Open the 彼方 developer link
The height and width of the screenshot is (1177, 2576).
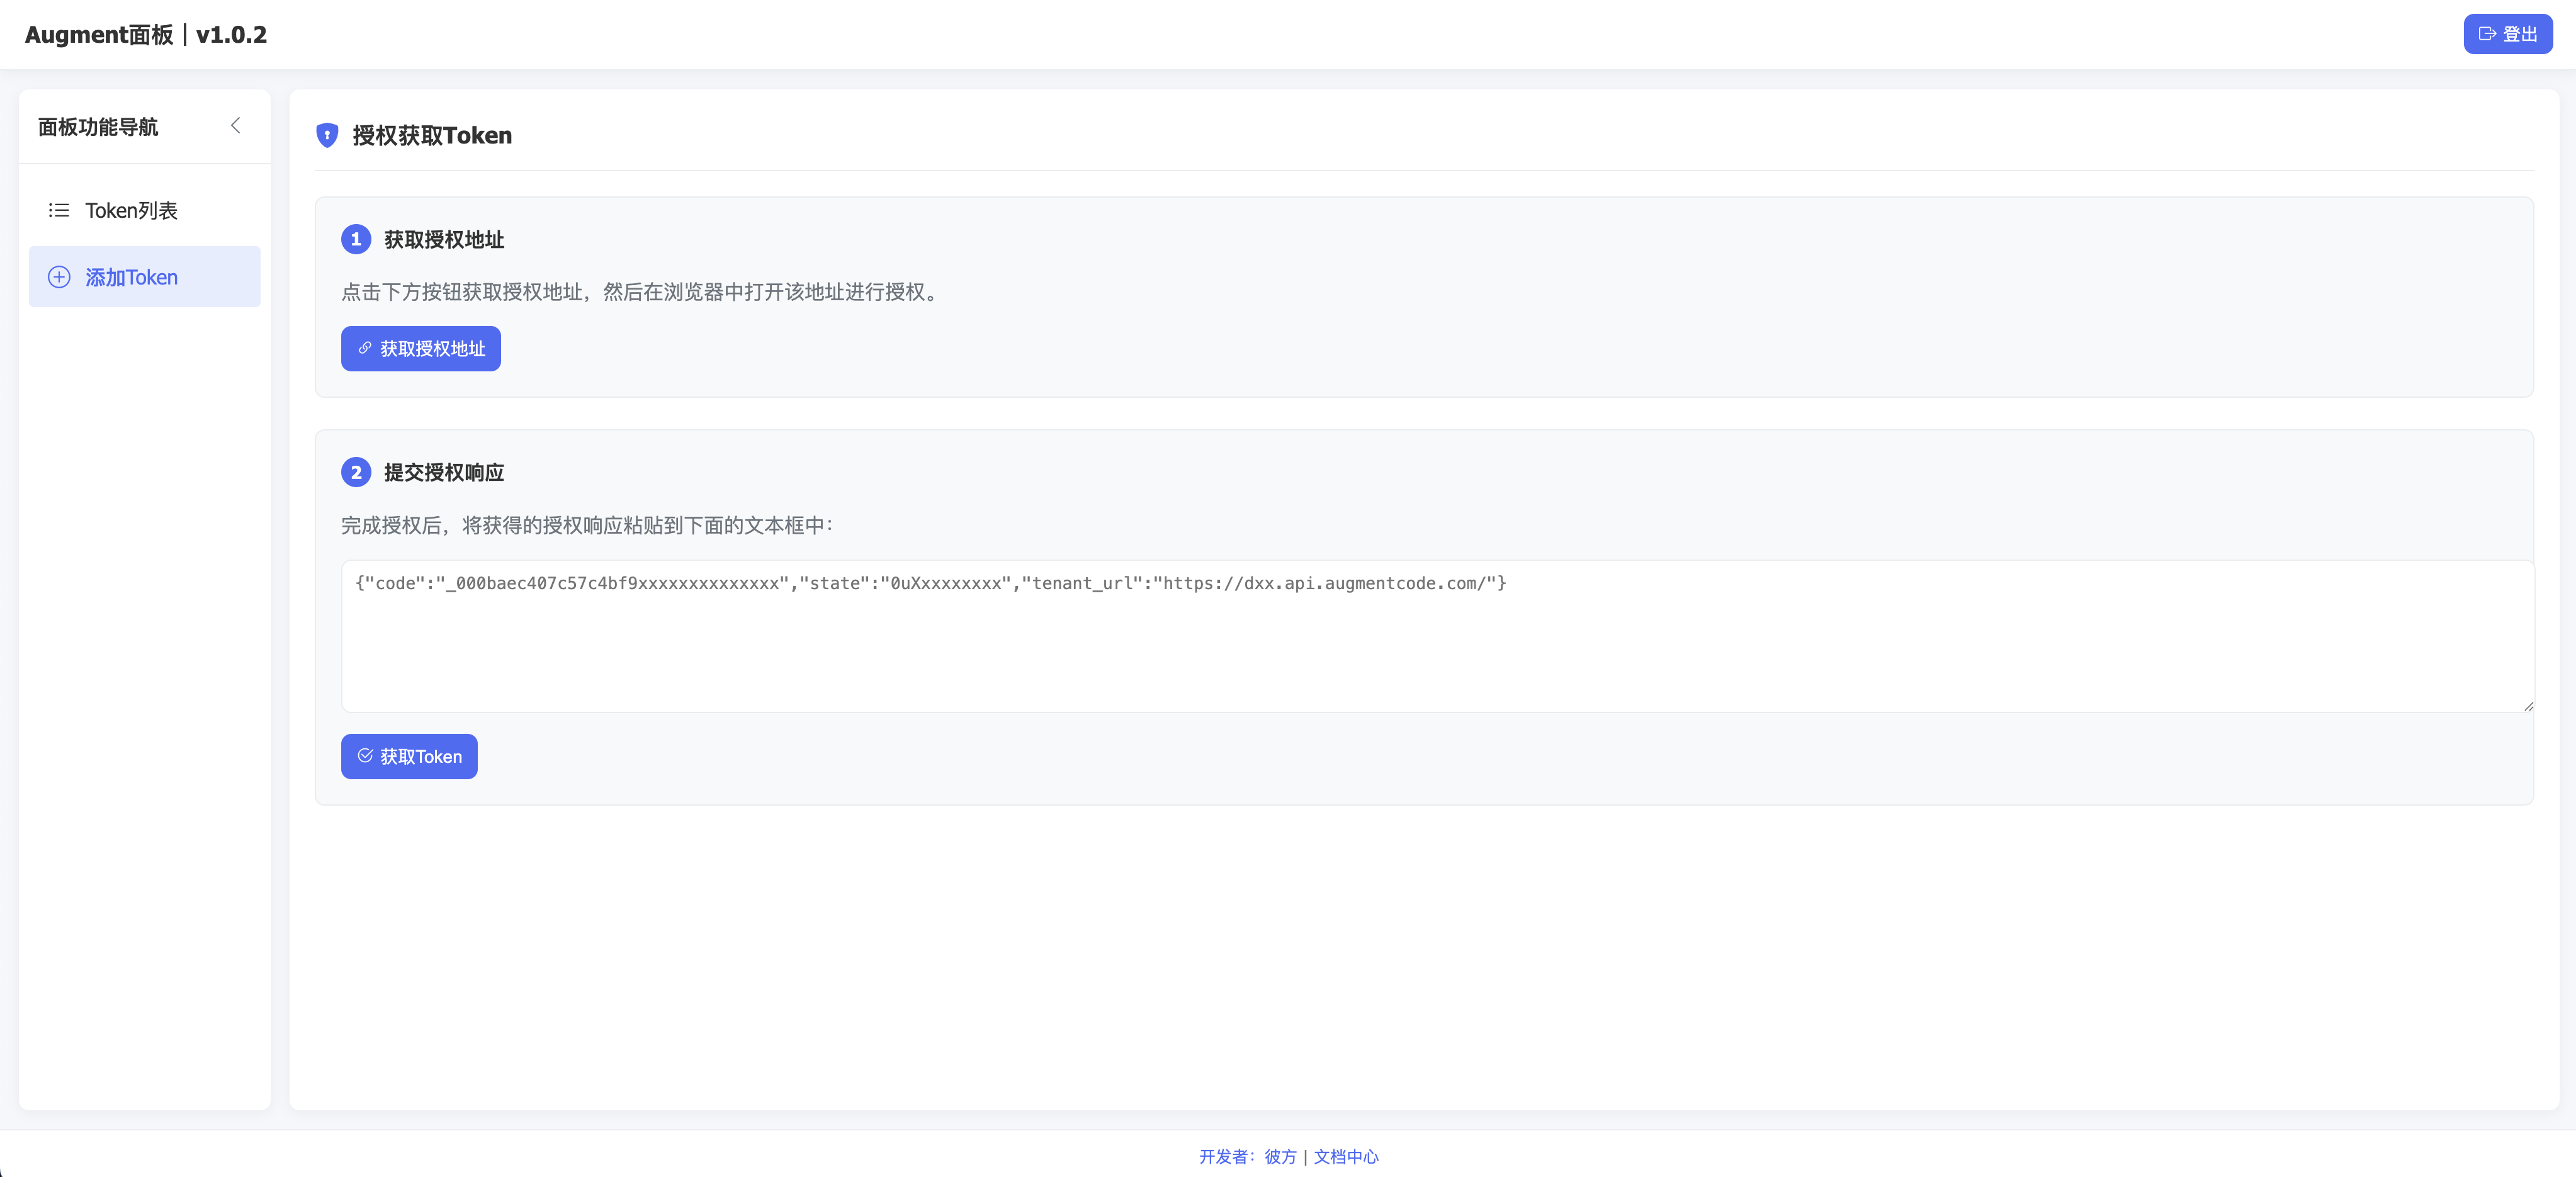click(1280, 1156)
